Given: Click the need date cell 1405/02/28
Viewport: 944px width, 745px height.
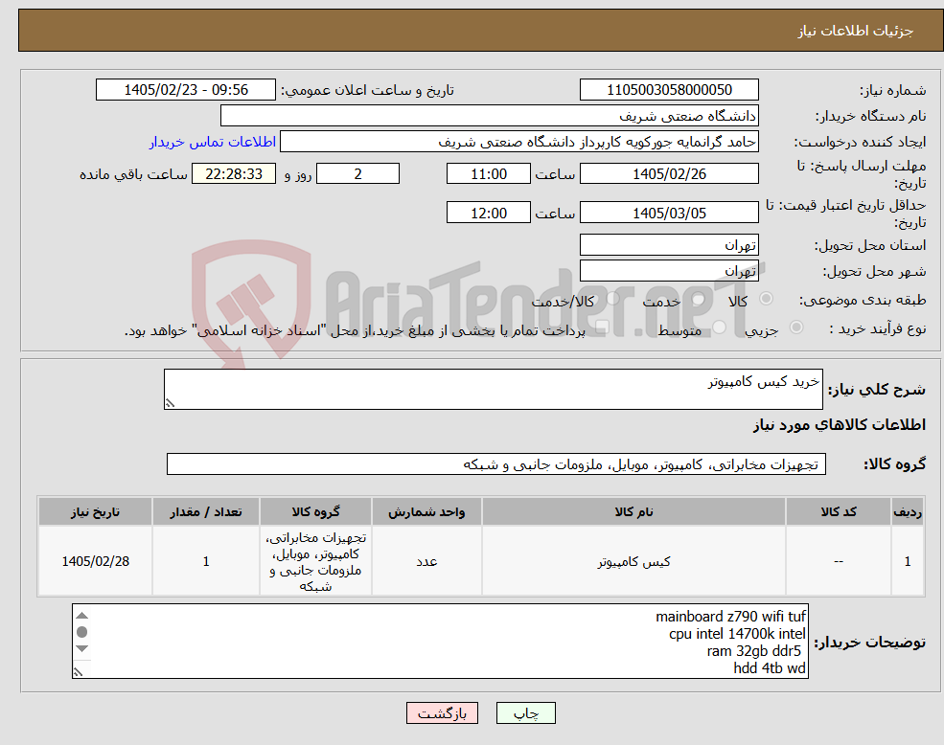Looking at the screenshot, I should [x=95, y=561].
